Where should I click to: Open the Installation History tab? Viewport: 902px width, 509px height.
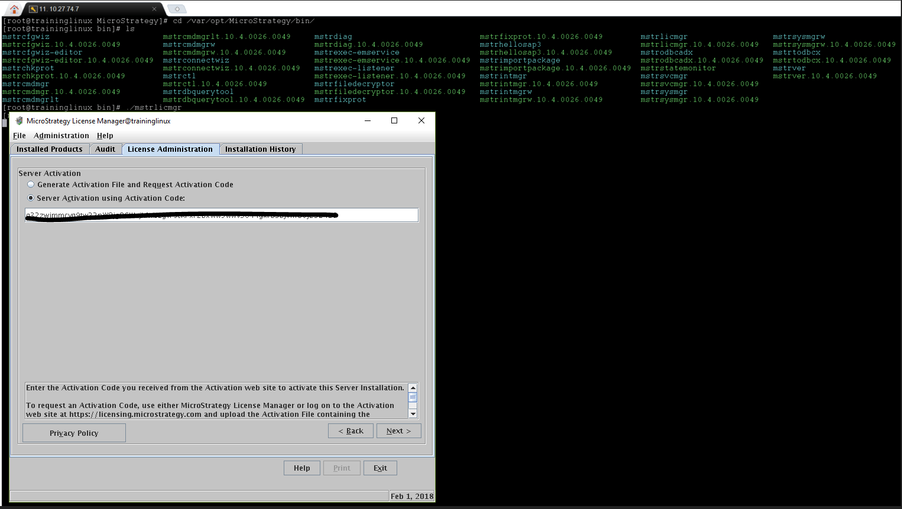pos(260,149)
